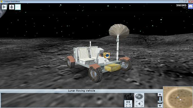Click the Colobot icon in the title bar
This screenshot has height=108, width=193.
(1, 1)
